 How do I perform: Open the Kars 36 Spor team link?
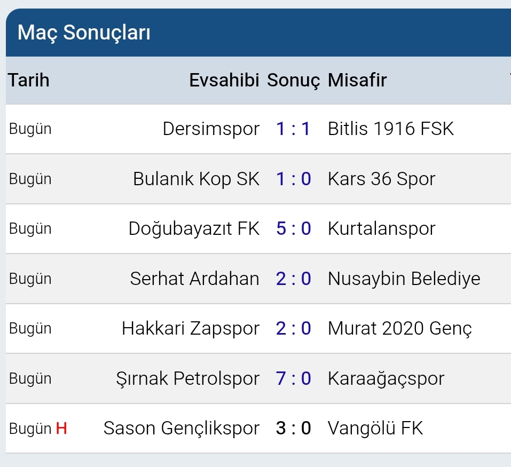click(381, 179)
